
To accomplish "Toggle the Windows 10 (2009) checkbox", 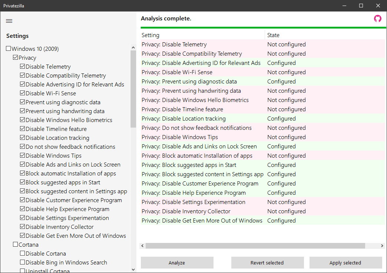I will (x=9, y=49).
